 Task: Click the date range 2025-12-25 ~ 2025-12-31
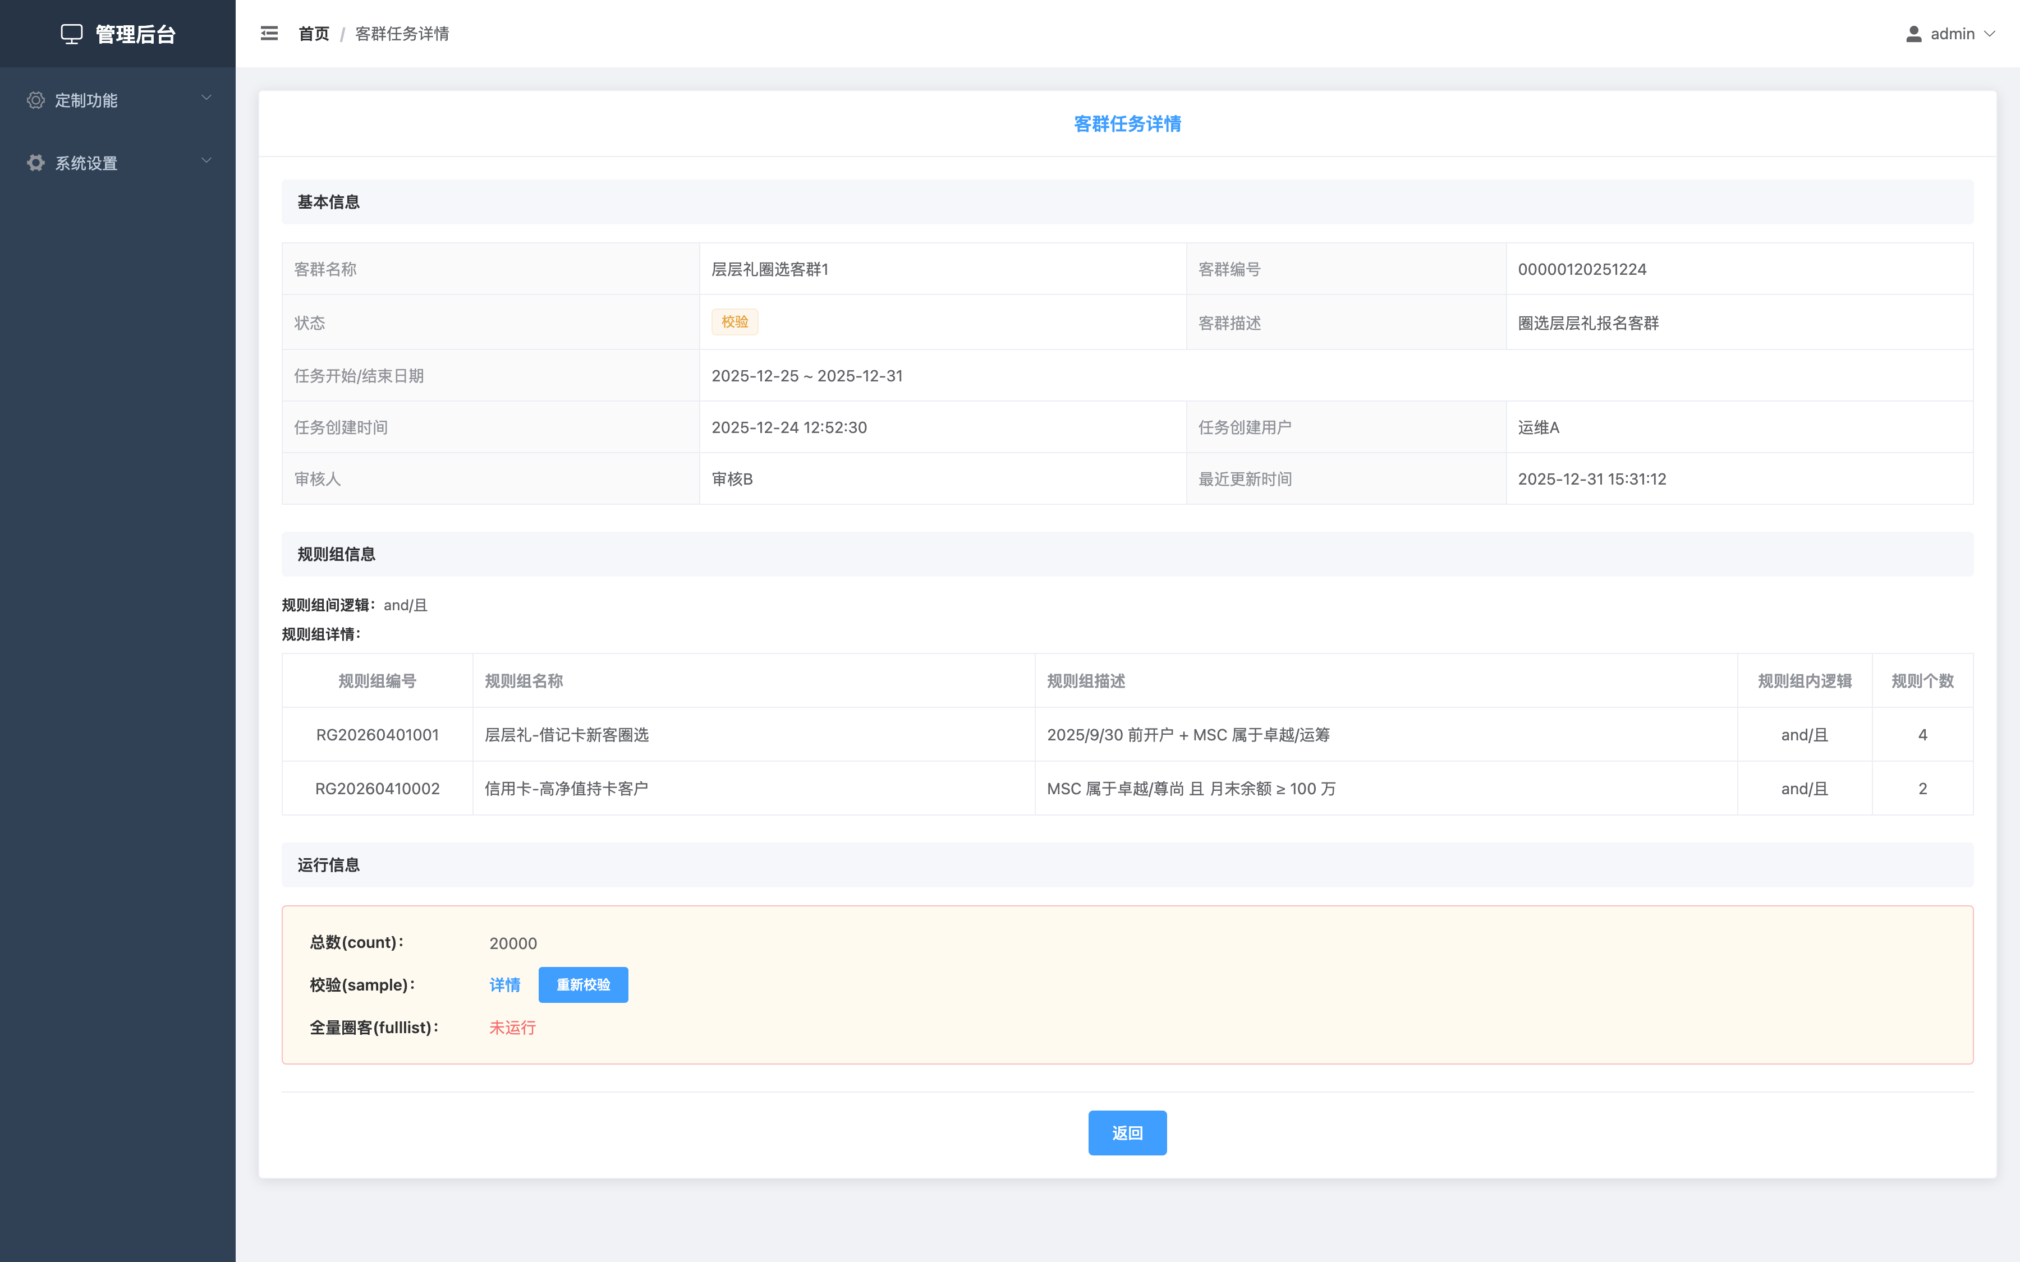tap(807, 376)
